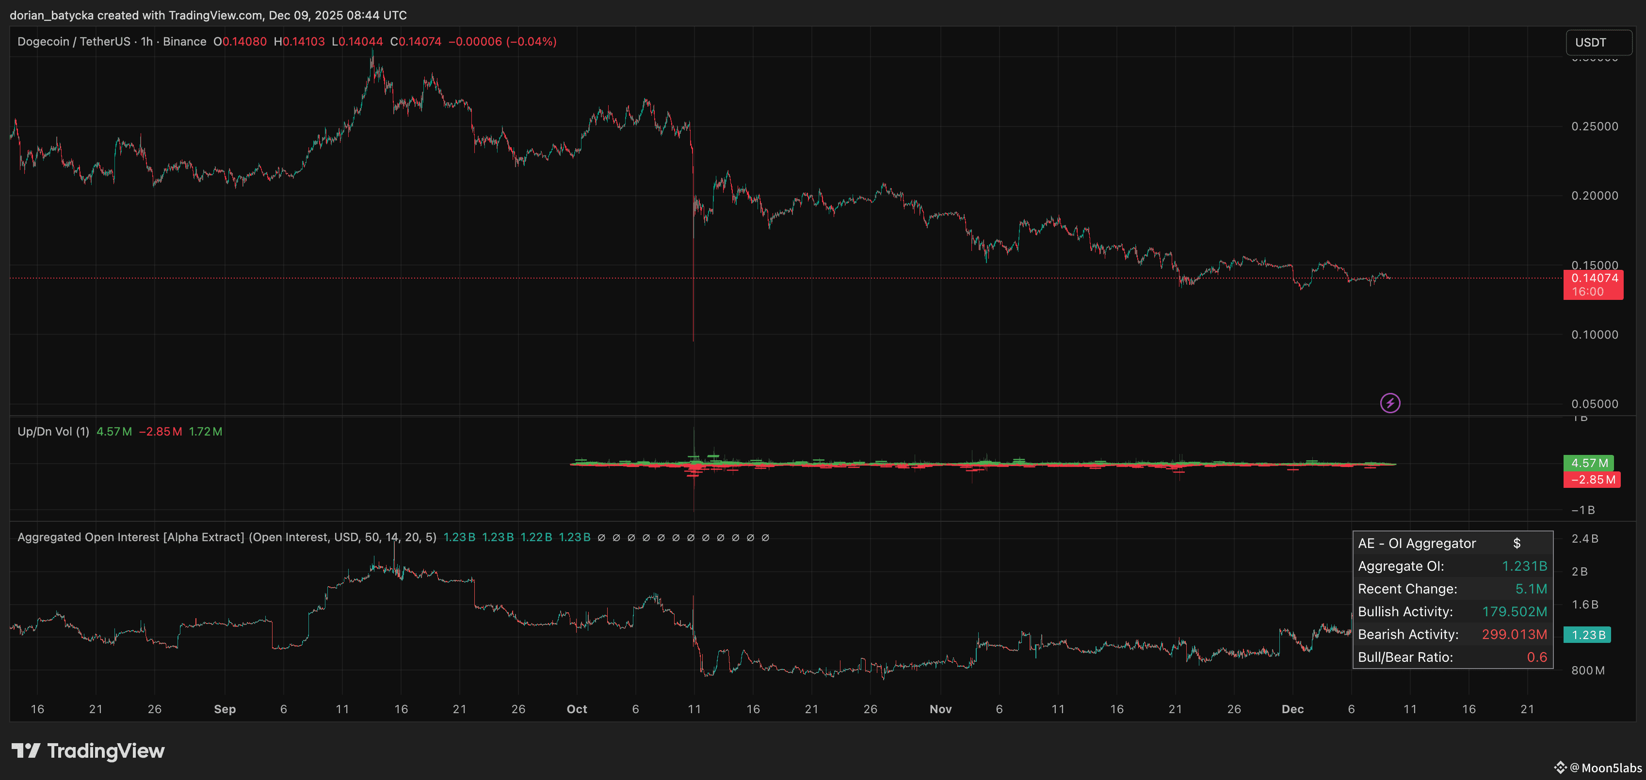Click the green 4.57 M volume axis label
The width and height of the screenshot is (1646, 780).
point(1588,463)
